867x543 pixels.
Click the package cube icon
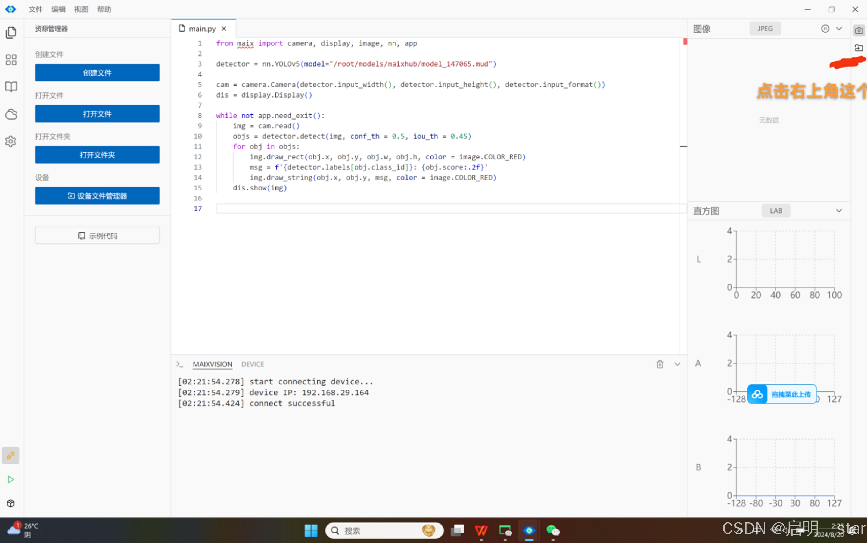pos(10,503)
